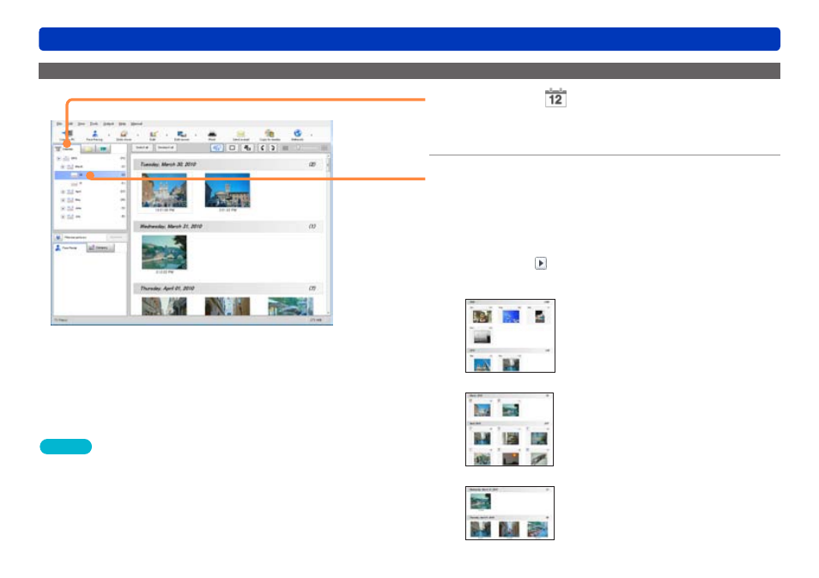Select the day 31 tree row

pyautogui.click(x=90, y=184)
